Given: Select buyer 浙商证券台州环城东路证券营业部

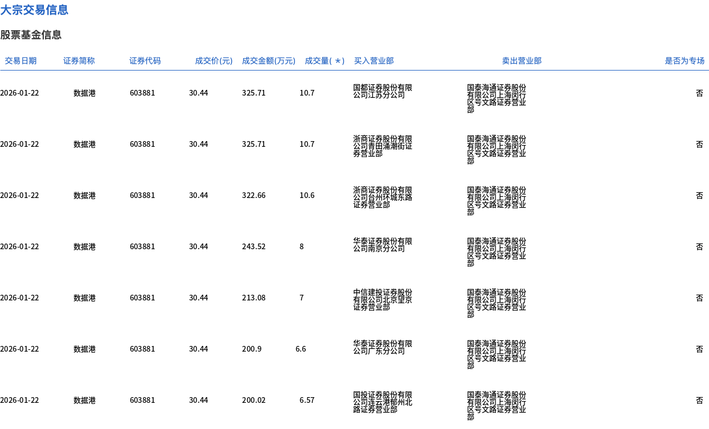Looking at the screenshot, I should pos(383,197).
